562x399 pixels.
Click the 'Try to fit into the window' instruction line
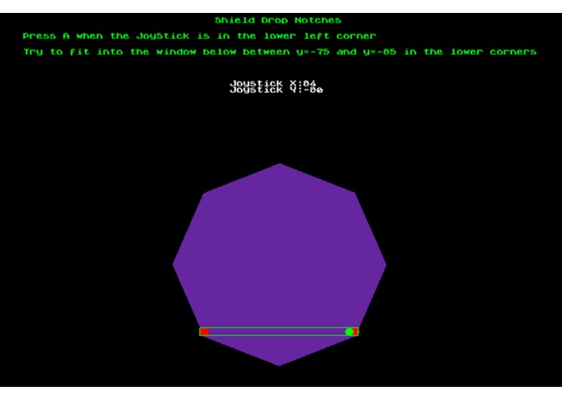(280, 52)
